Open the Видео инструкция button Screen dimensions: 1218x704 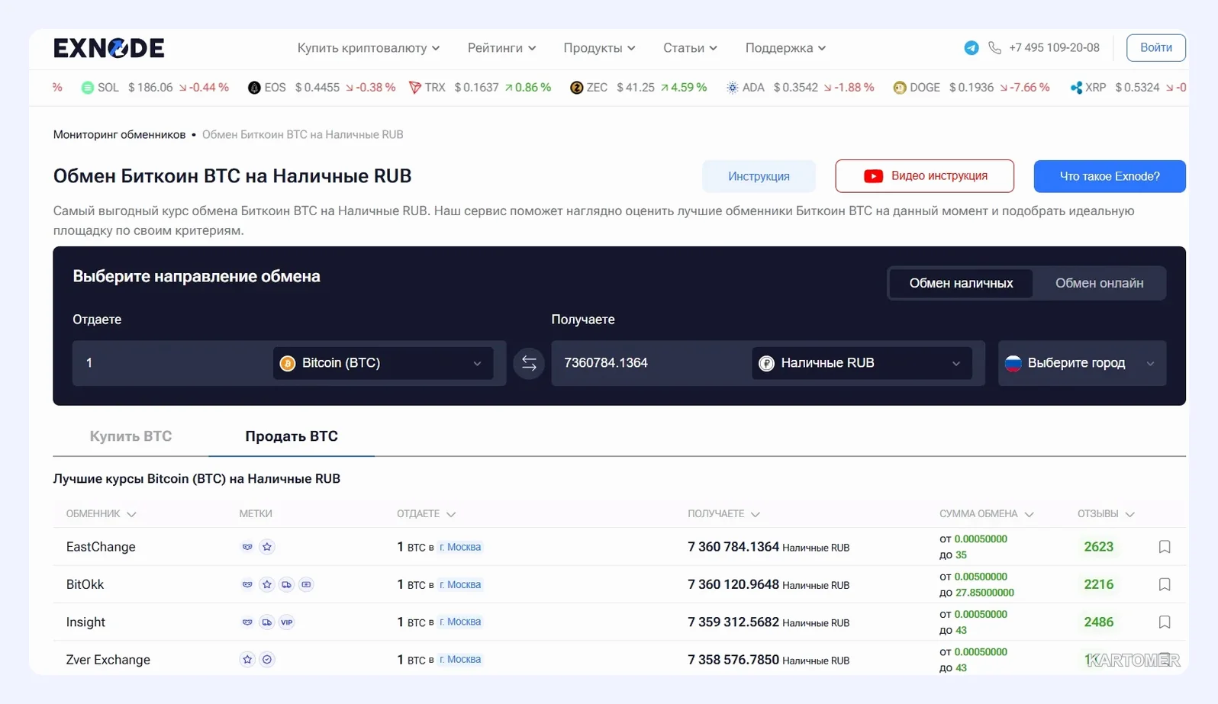[x=924, y=176]
